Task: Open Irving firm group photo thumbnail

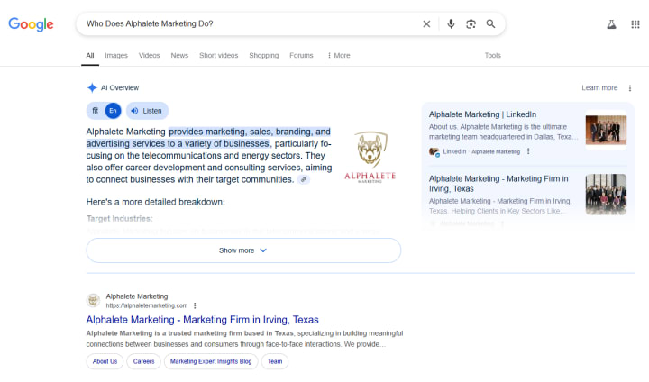Action: coord(606,195)
